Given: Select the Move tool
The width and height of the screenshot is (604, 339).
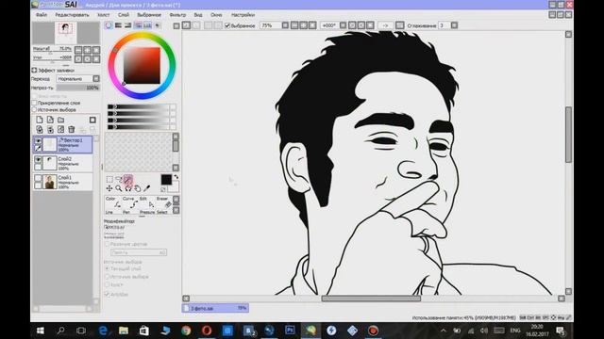Looking at the screenshot, I should [x=109, y=188].
